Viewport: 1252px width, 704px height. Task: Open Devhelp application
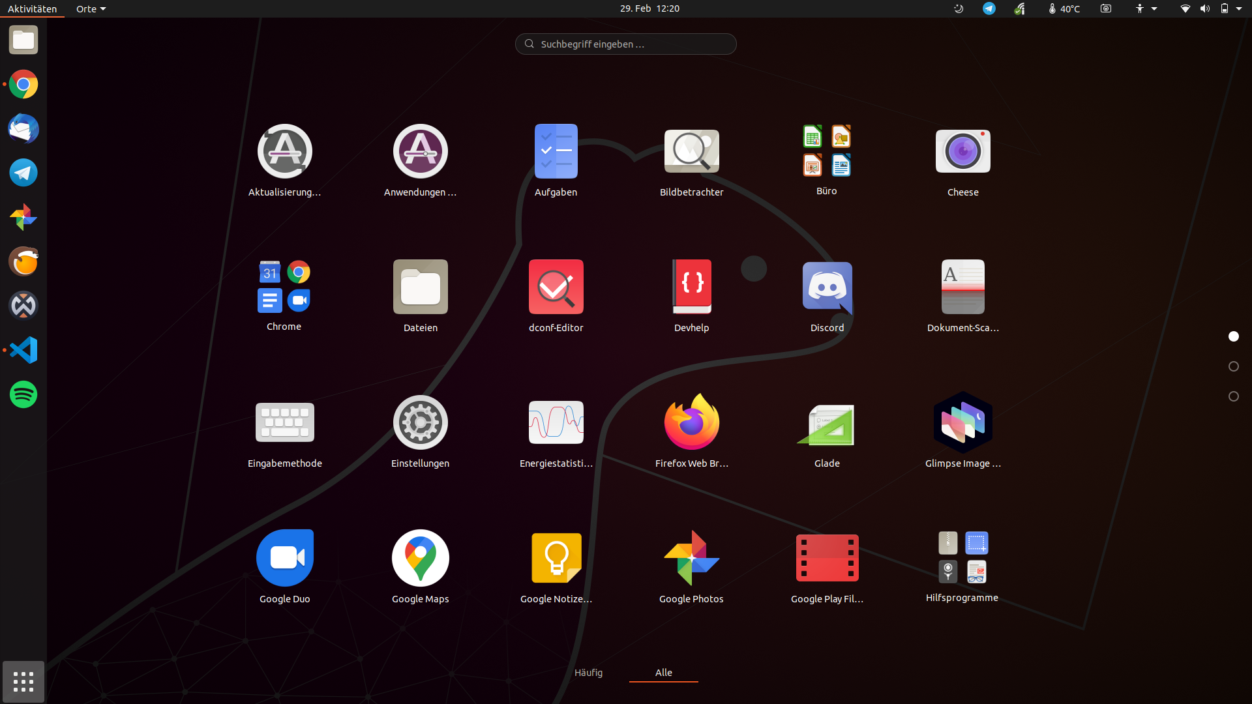click(691, 288)
